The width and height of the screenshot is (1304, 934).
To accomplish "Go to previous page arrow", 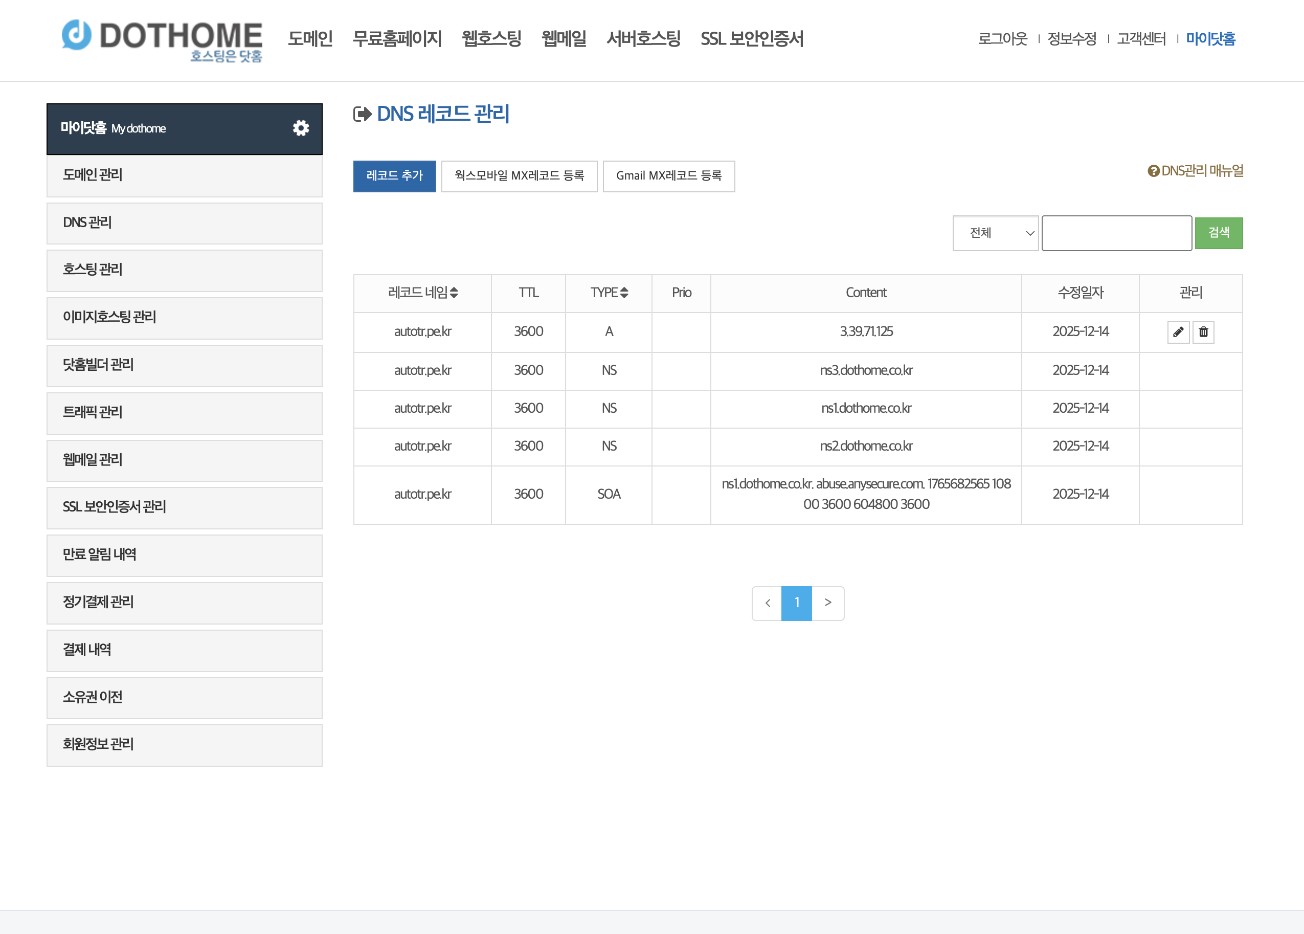I will click(x=767, y=603).
